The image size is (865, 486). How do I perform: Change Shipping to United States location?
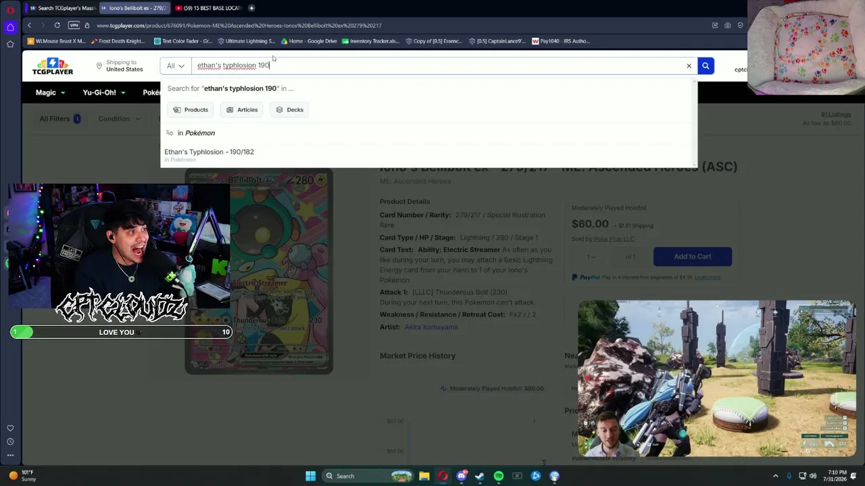[x=119, y=65]
